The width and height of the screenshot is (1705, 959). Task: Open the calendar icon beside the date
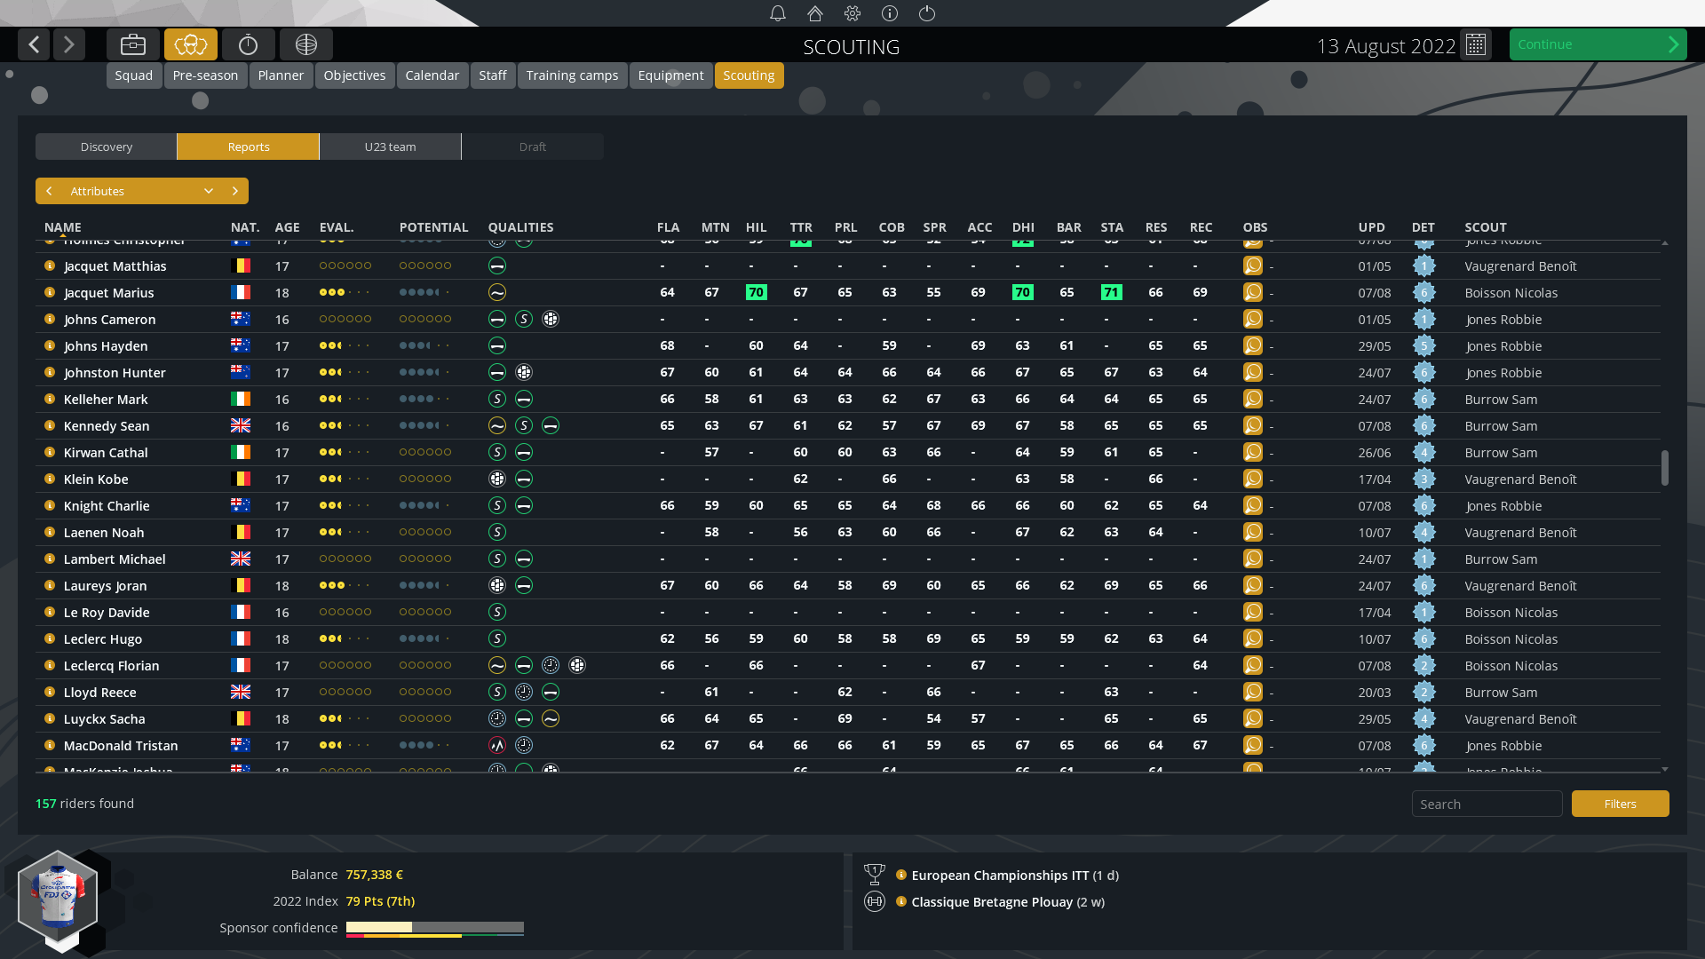(x=1476, y=44)
